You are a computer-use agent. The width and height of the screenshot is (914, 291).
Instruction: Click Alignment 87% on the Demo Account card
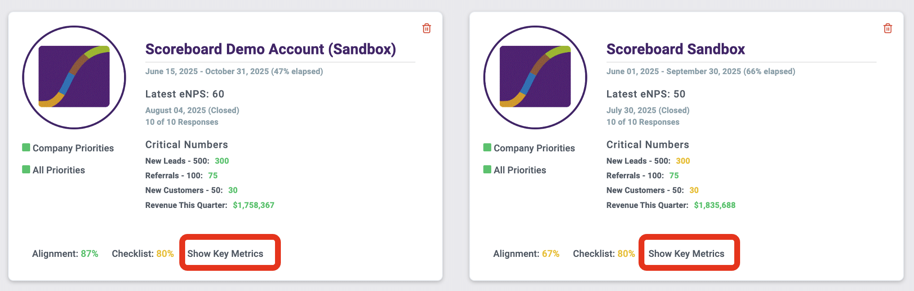(x=65, y=254)
